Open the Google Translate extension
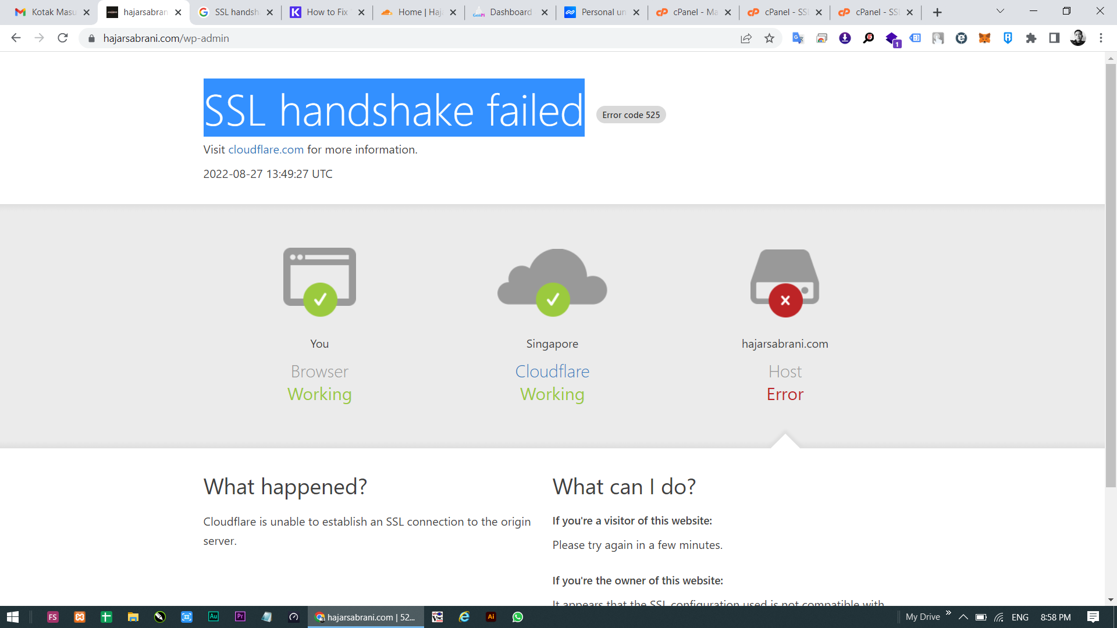1117x628 pixels. (798, 38)
